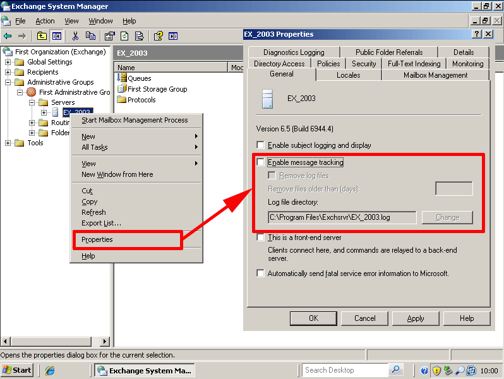Switch to the Mailbox Management tab
This screenshot has width=504, height=379.
(x=436, y=75)
